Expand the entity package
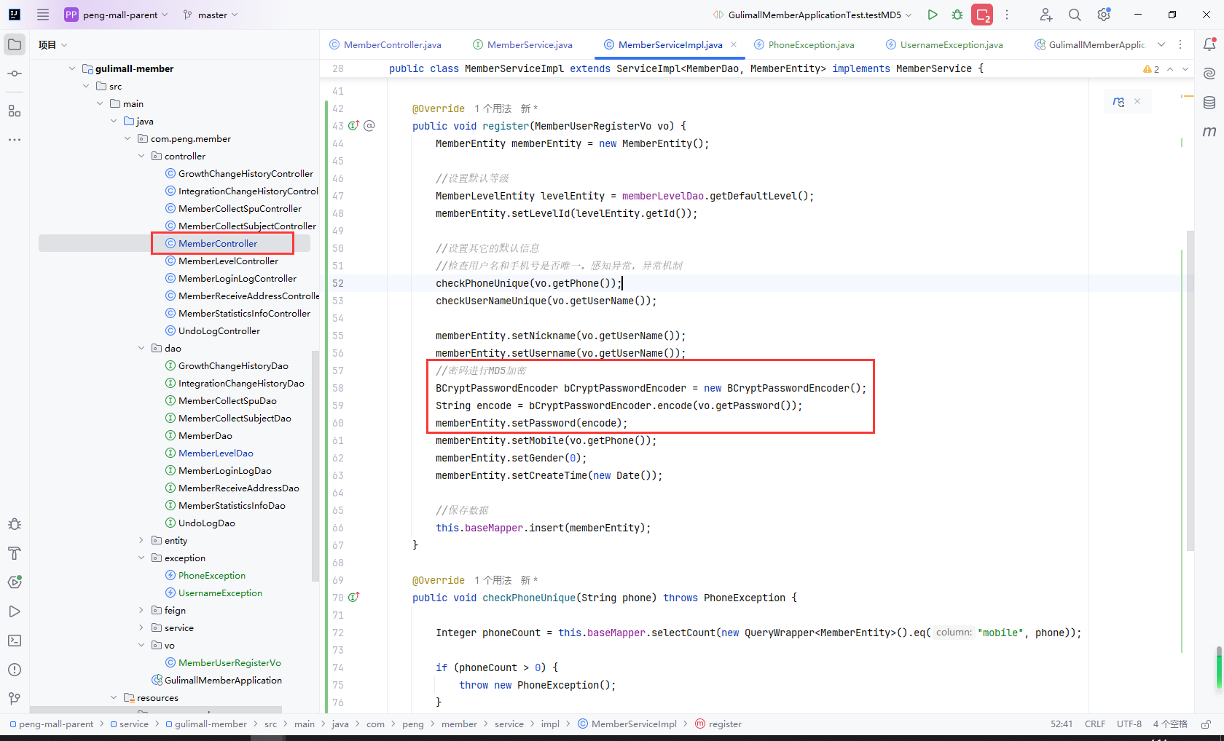The image size is (1224, 741). coord(141,540)
